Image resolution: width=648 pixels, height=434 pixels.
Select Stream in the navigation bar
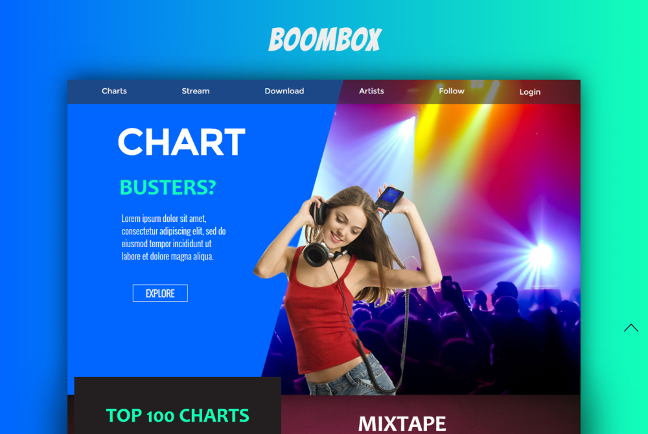click(x=196, y=91)
